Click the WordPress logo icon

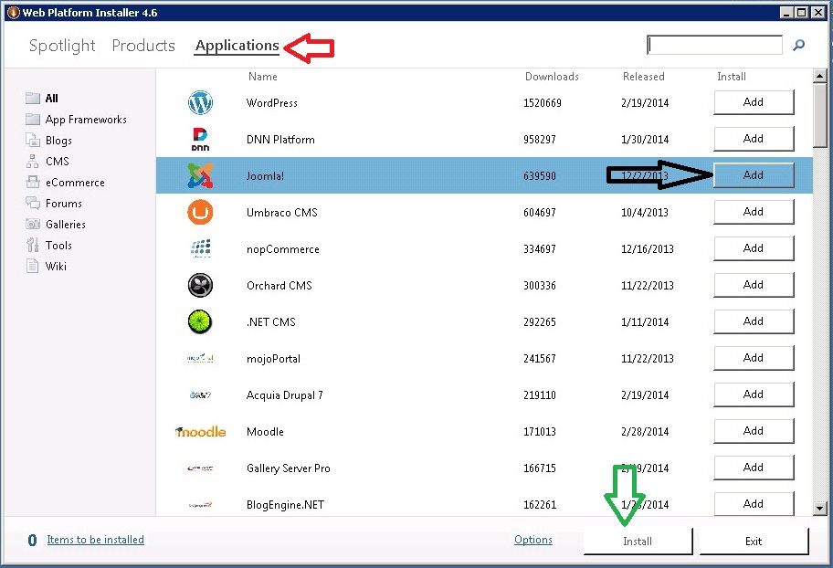[x=200, y=102]
